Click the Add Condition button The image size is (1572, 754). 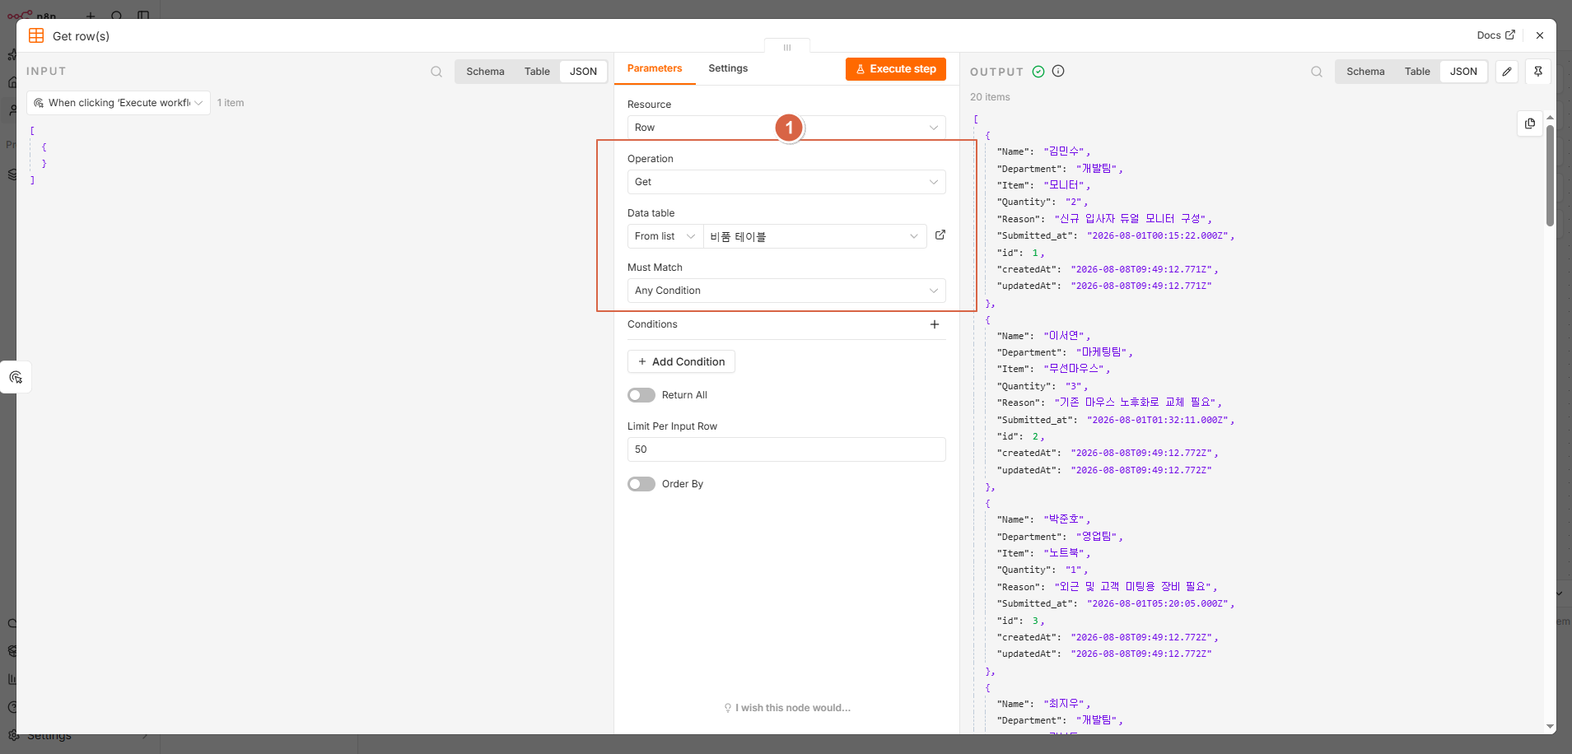[x=681, y=361]
